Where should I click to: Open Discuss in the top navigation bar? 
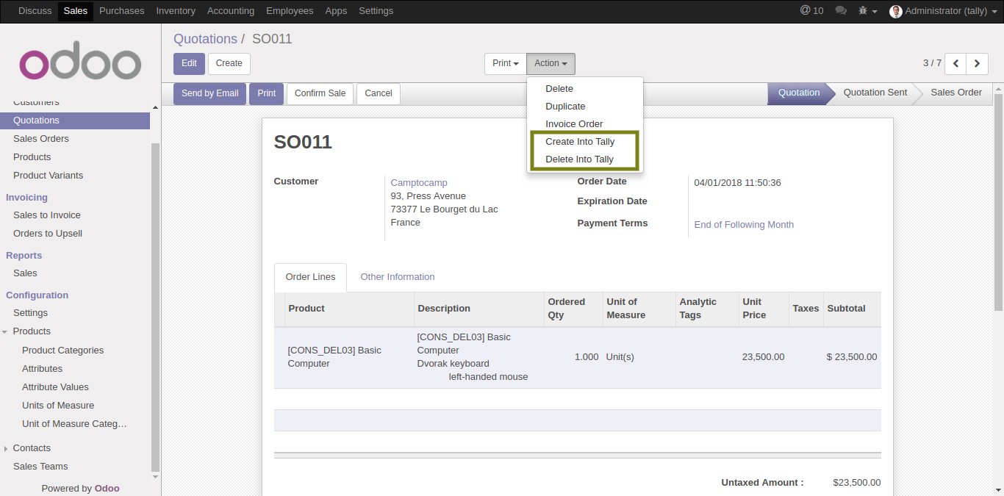[35, 11]
